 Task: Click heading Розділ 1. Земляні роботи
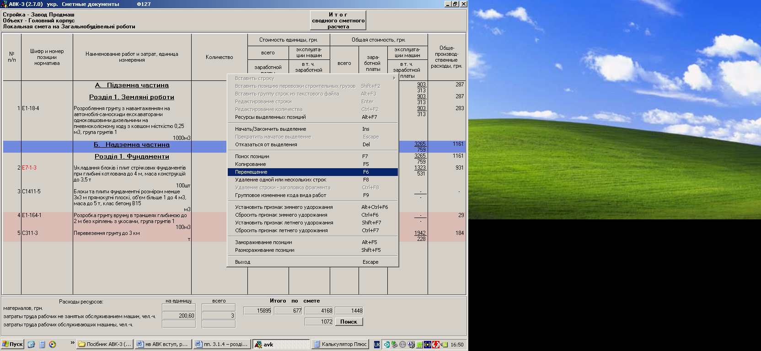tap(132, 97)
